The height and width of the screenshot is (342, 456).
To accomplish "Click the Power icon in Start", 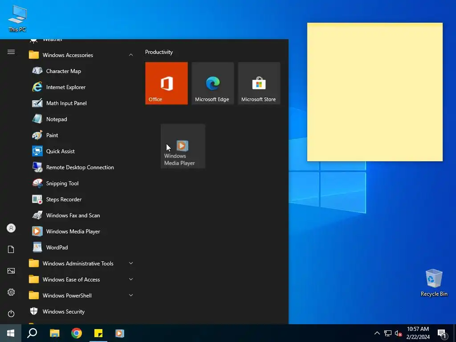I will [11, 313].
